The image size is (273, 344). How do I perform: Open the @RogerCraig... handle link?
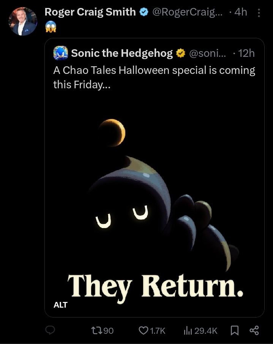coord(187,12)
